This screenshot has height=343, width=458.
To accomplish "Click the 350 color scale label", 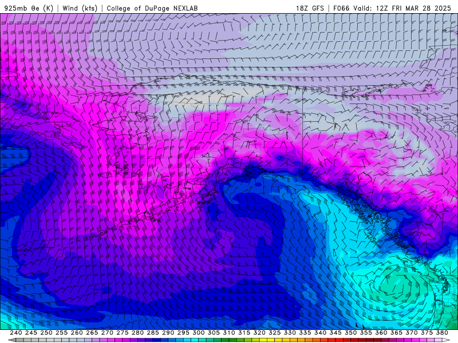I will point(350,333).
